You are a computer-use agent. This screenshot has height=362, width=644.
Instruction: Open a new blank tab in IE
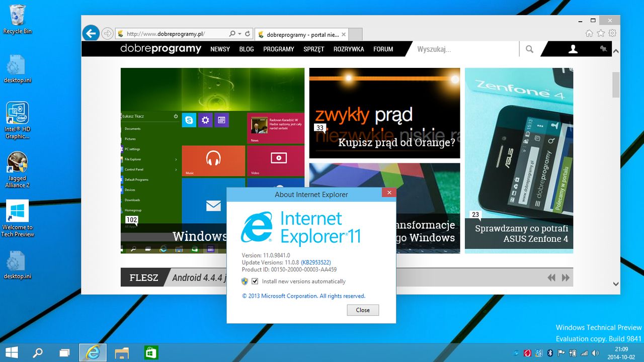click(355, 34)
